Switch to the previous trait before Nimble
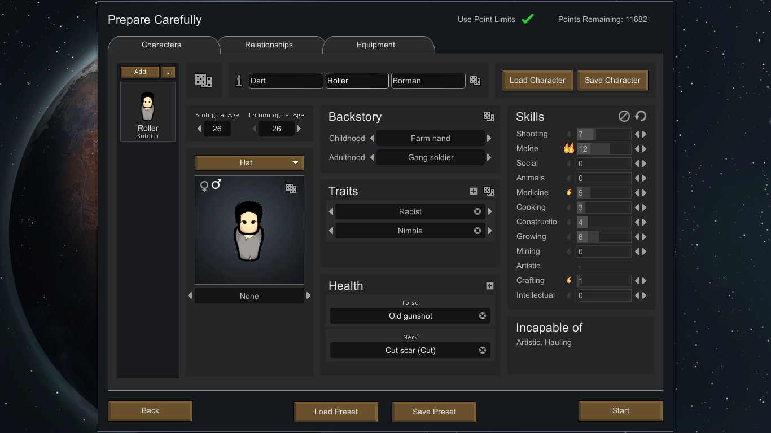The height and width of the screenshot is (433, 771). point(331,231)
